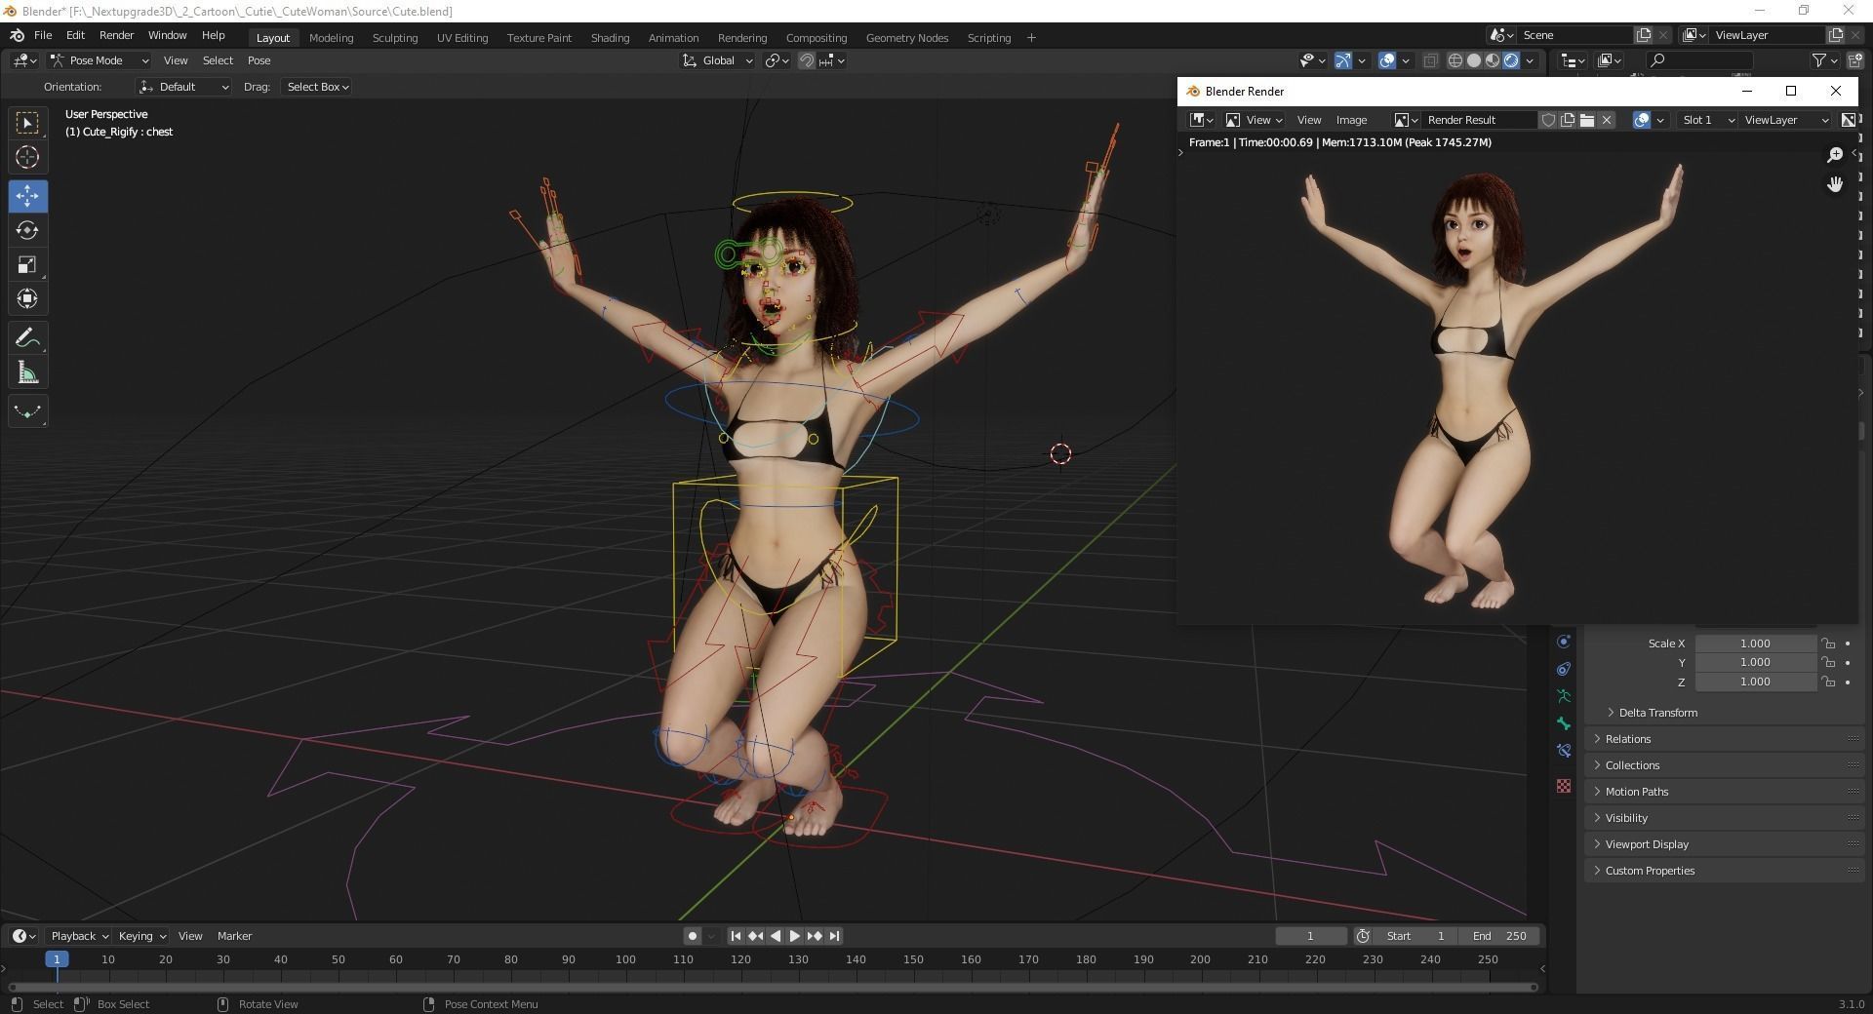The image size is (1873, 1014).
Task: Open the File menu
Action: pos(43,35)
